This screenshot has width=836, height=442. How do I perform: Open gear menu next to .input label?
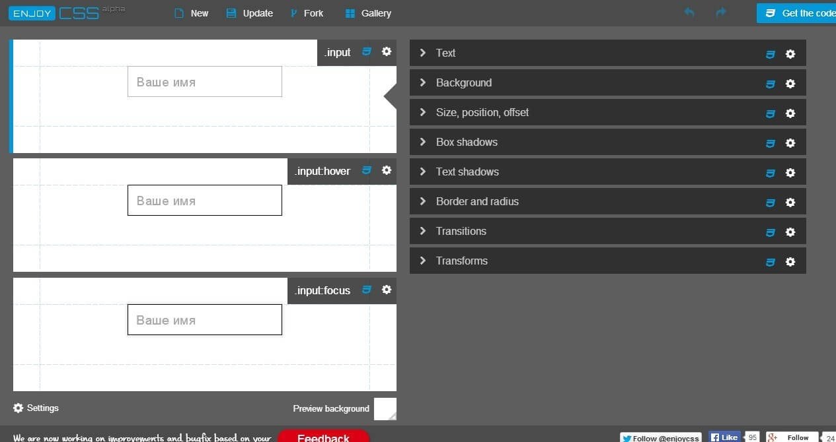point(387,51)
